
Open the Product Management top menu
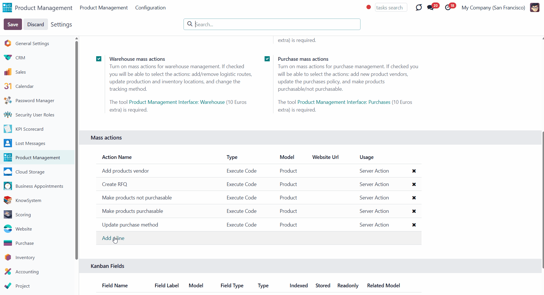tap(104, 8)
